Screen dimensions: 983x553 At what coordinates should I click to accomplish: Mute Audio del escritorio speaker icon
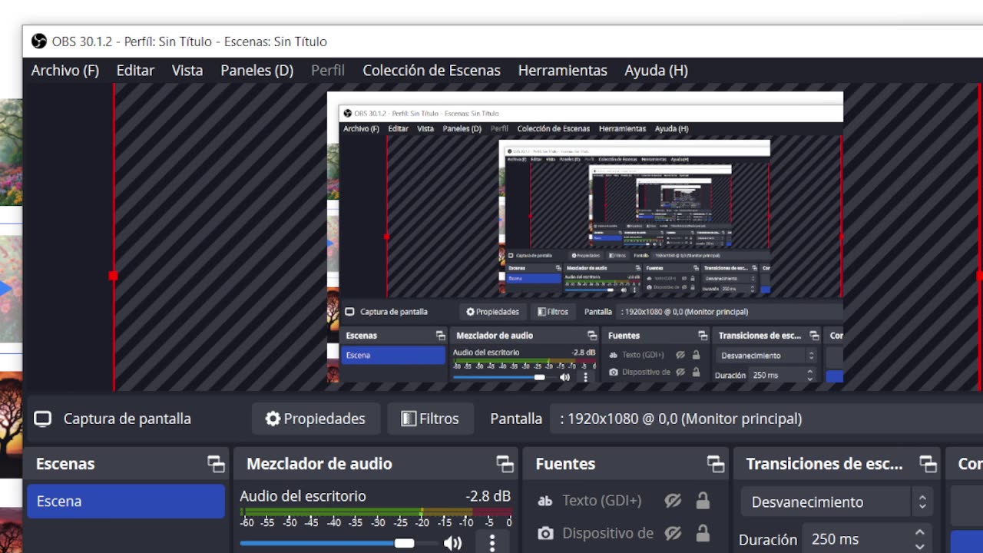pos(452,543)
